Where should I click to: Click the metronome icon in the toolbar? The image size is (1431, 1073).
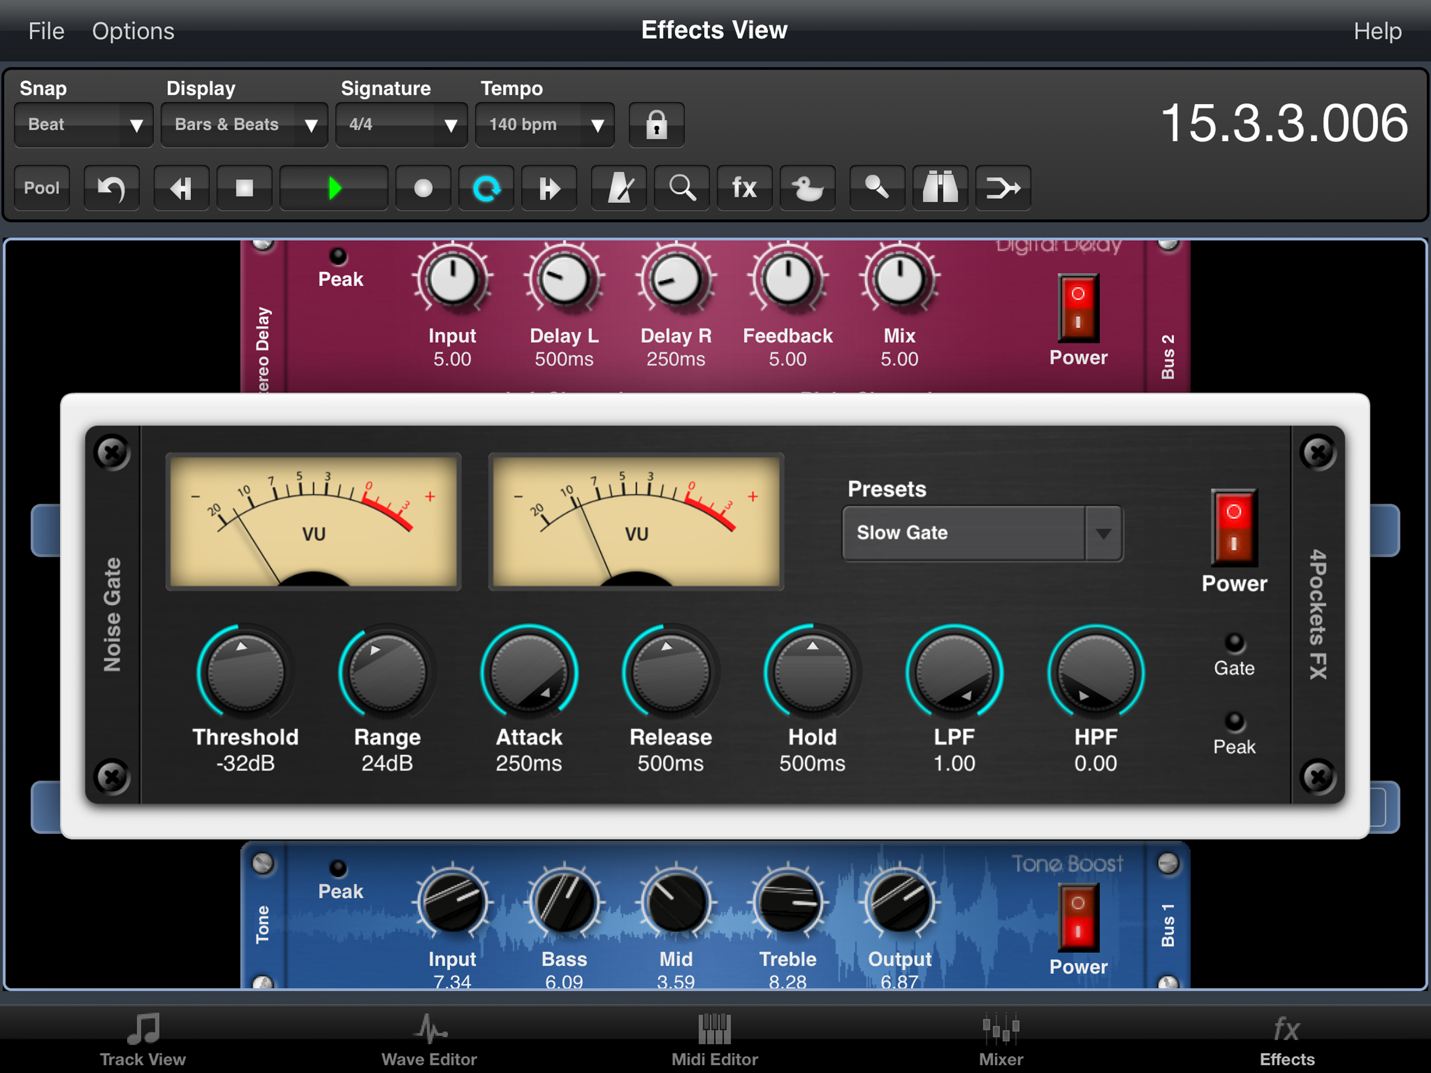pos(619,188)
